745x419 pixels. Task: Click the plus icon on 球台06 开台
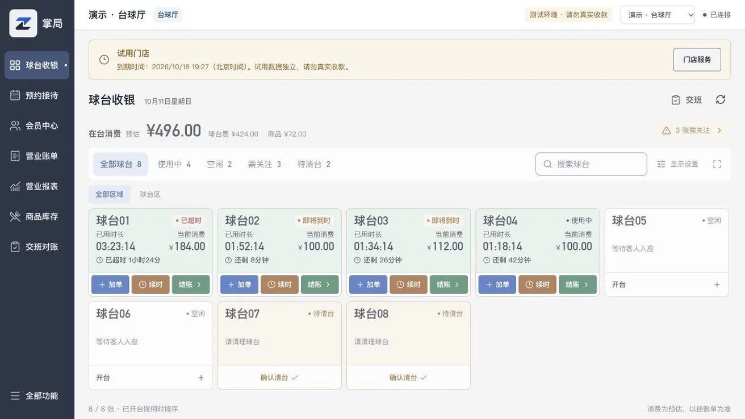[201, 378]
